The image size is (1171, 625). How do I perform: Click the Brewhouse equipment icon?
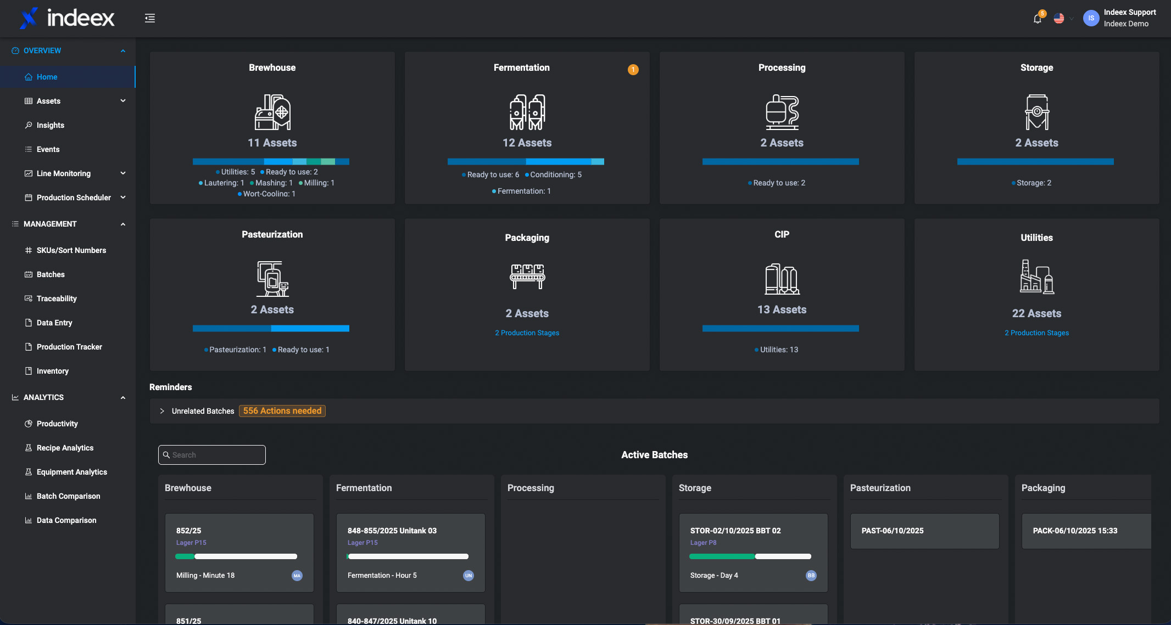pyautogui.click(x=272, y=112)
